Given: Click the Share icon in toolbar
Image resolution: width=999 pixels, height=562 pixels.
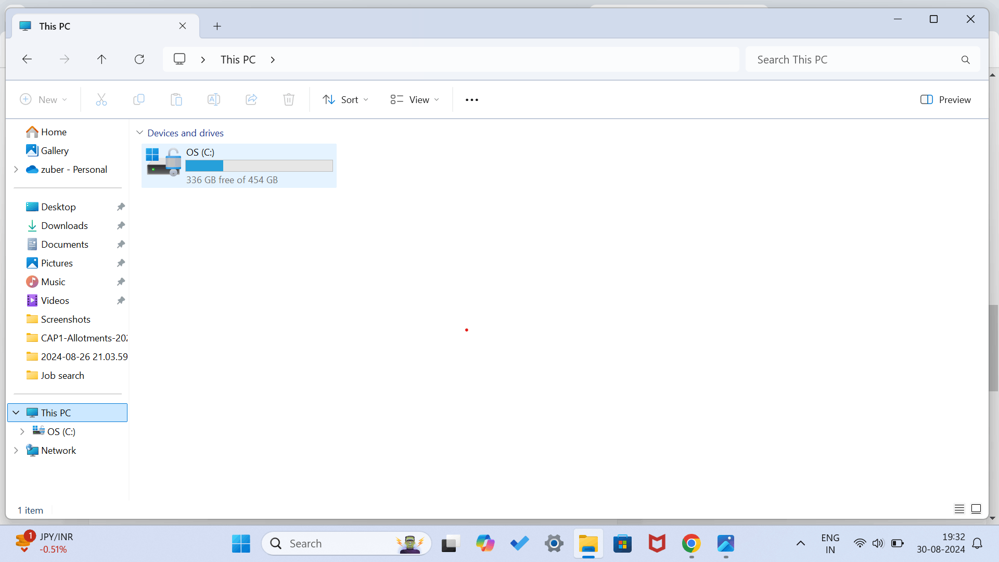Looking at the screenshot, I should (251, 99).
